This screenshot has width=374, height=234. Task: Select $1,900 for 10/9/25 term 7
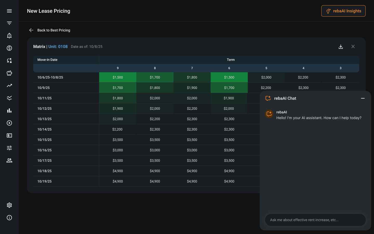(192, 88)
